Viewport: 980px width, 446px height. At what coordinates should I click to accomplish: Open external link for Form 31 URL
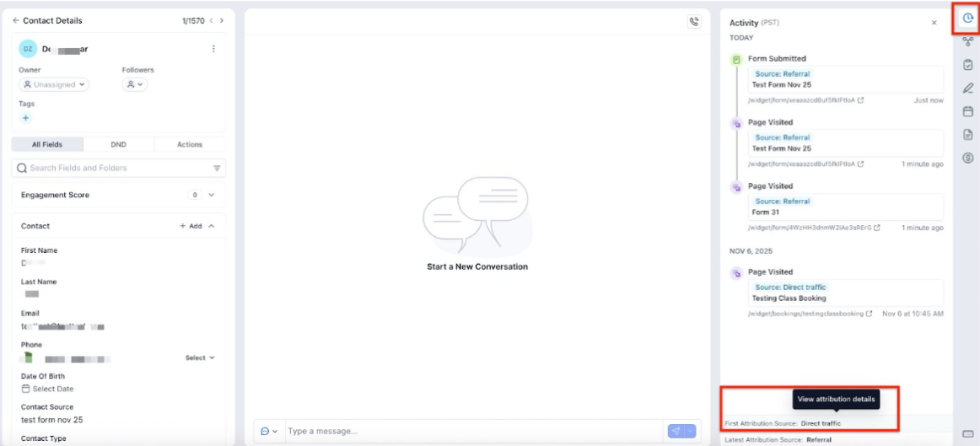pyautogui.click(x=877, y=228)
